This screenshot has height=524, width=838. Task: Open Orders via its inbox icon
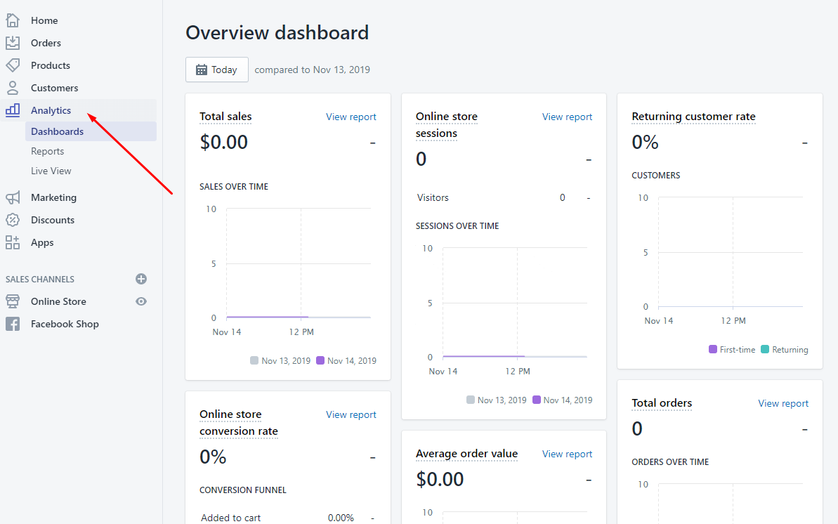point(13,43)
